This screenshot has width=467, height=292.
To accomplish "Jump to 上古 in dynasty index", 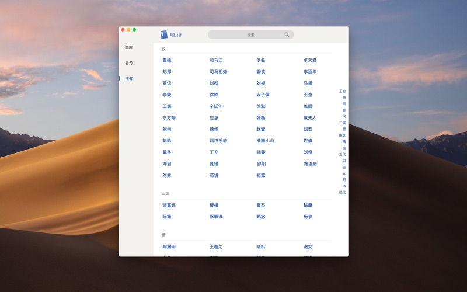I will tap(343, 91).
